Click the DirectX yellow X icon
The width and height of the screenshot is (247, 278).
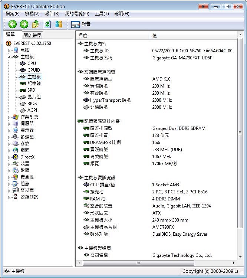16,157
